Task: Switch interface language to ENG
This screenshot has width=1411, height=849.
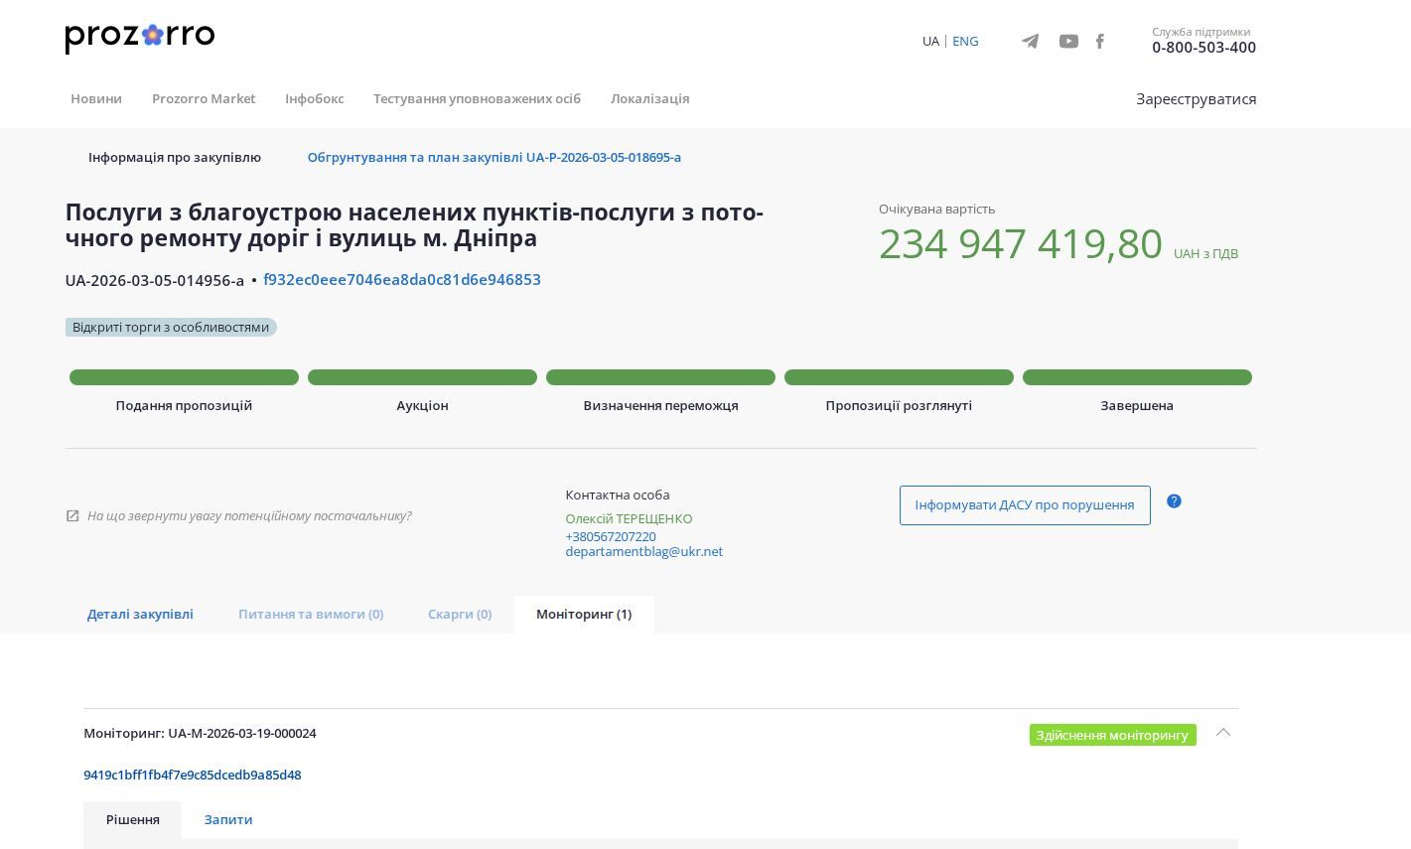Action: point(965,41)
